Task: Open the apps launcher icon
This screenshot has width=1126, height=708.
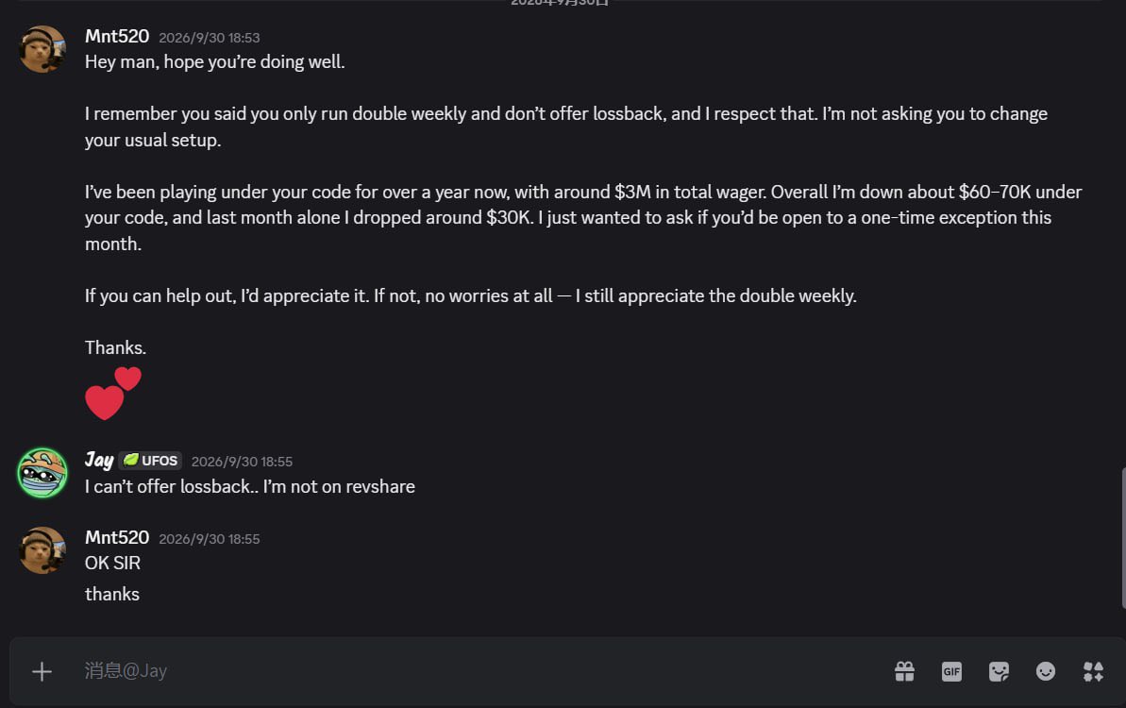Action: click(x=1093, y=671)
